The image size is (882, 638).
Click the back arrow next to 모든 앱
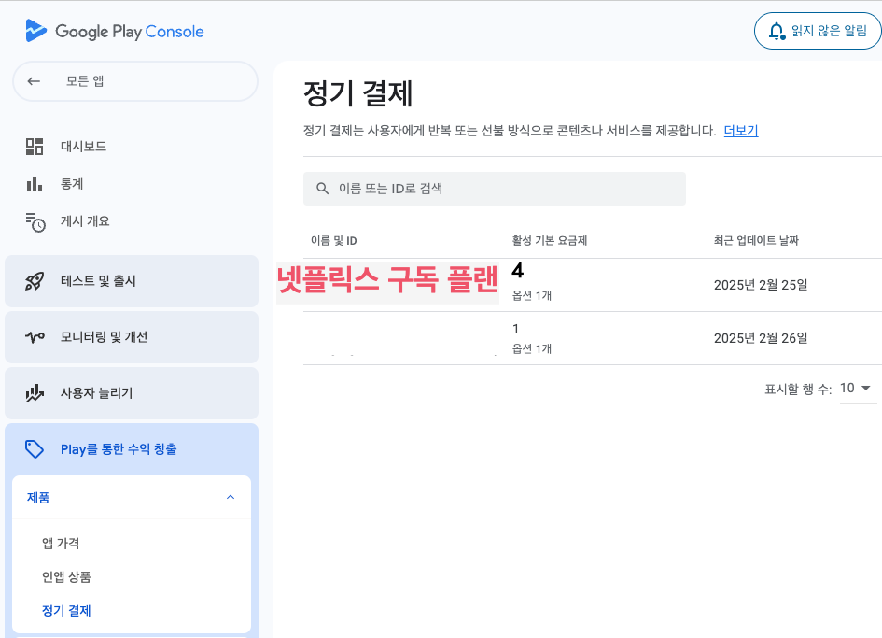[34, 81]
